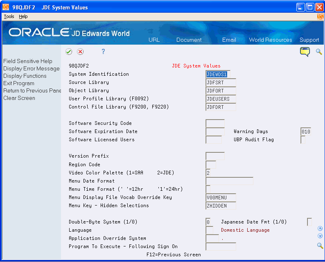Click Exit Program in the sidebar
The height and width of the screenshot is (262, 325).
(x=19, y=84)
